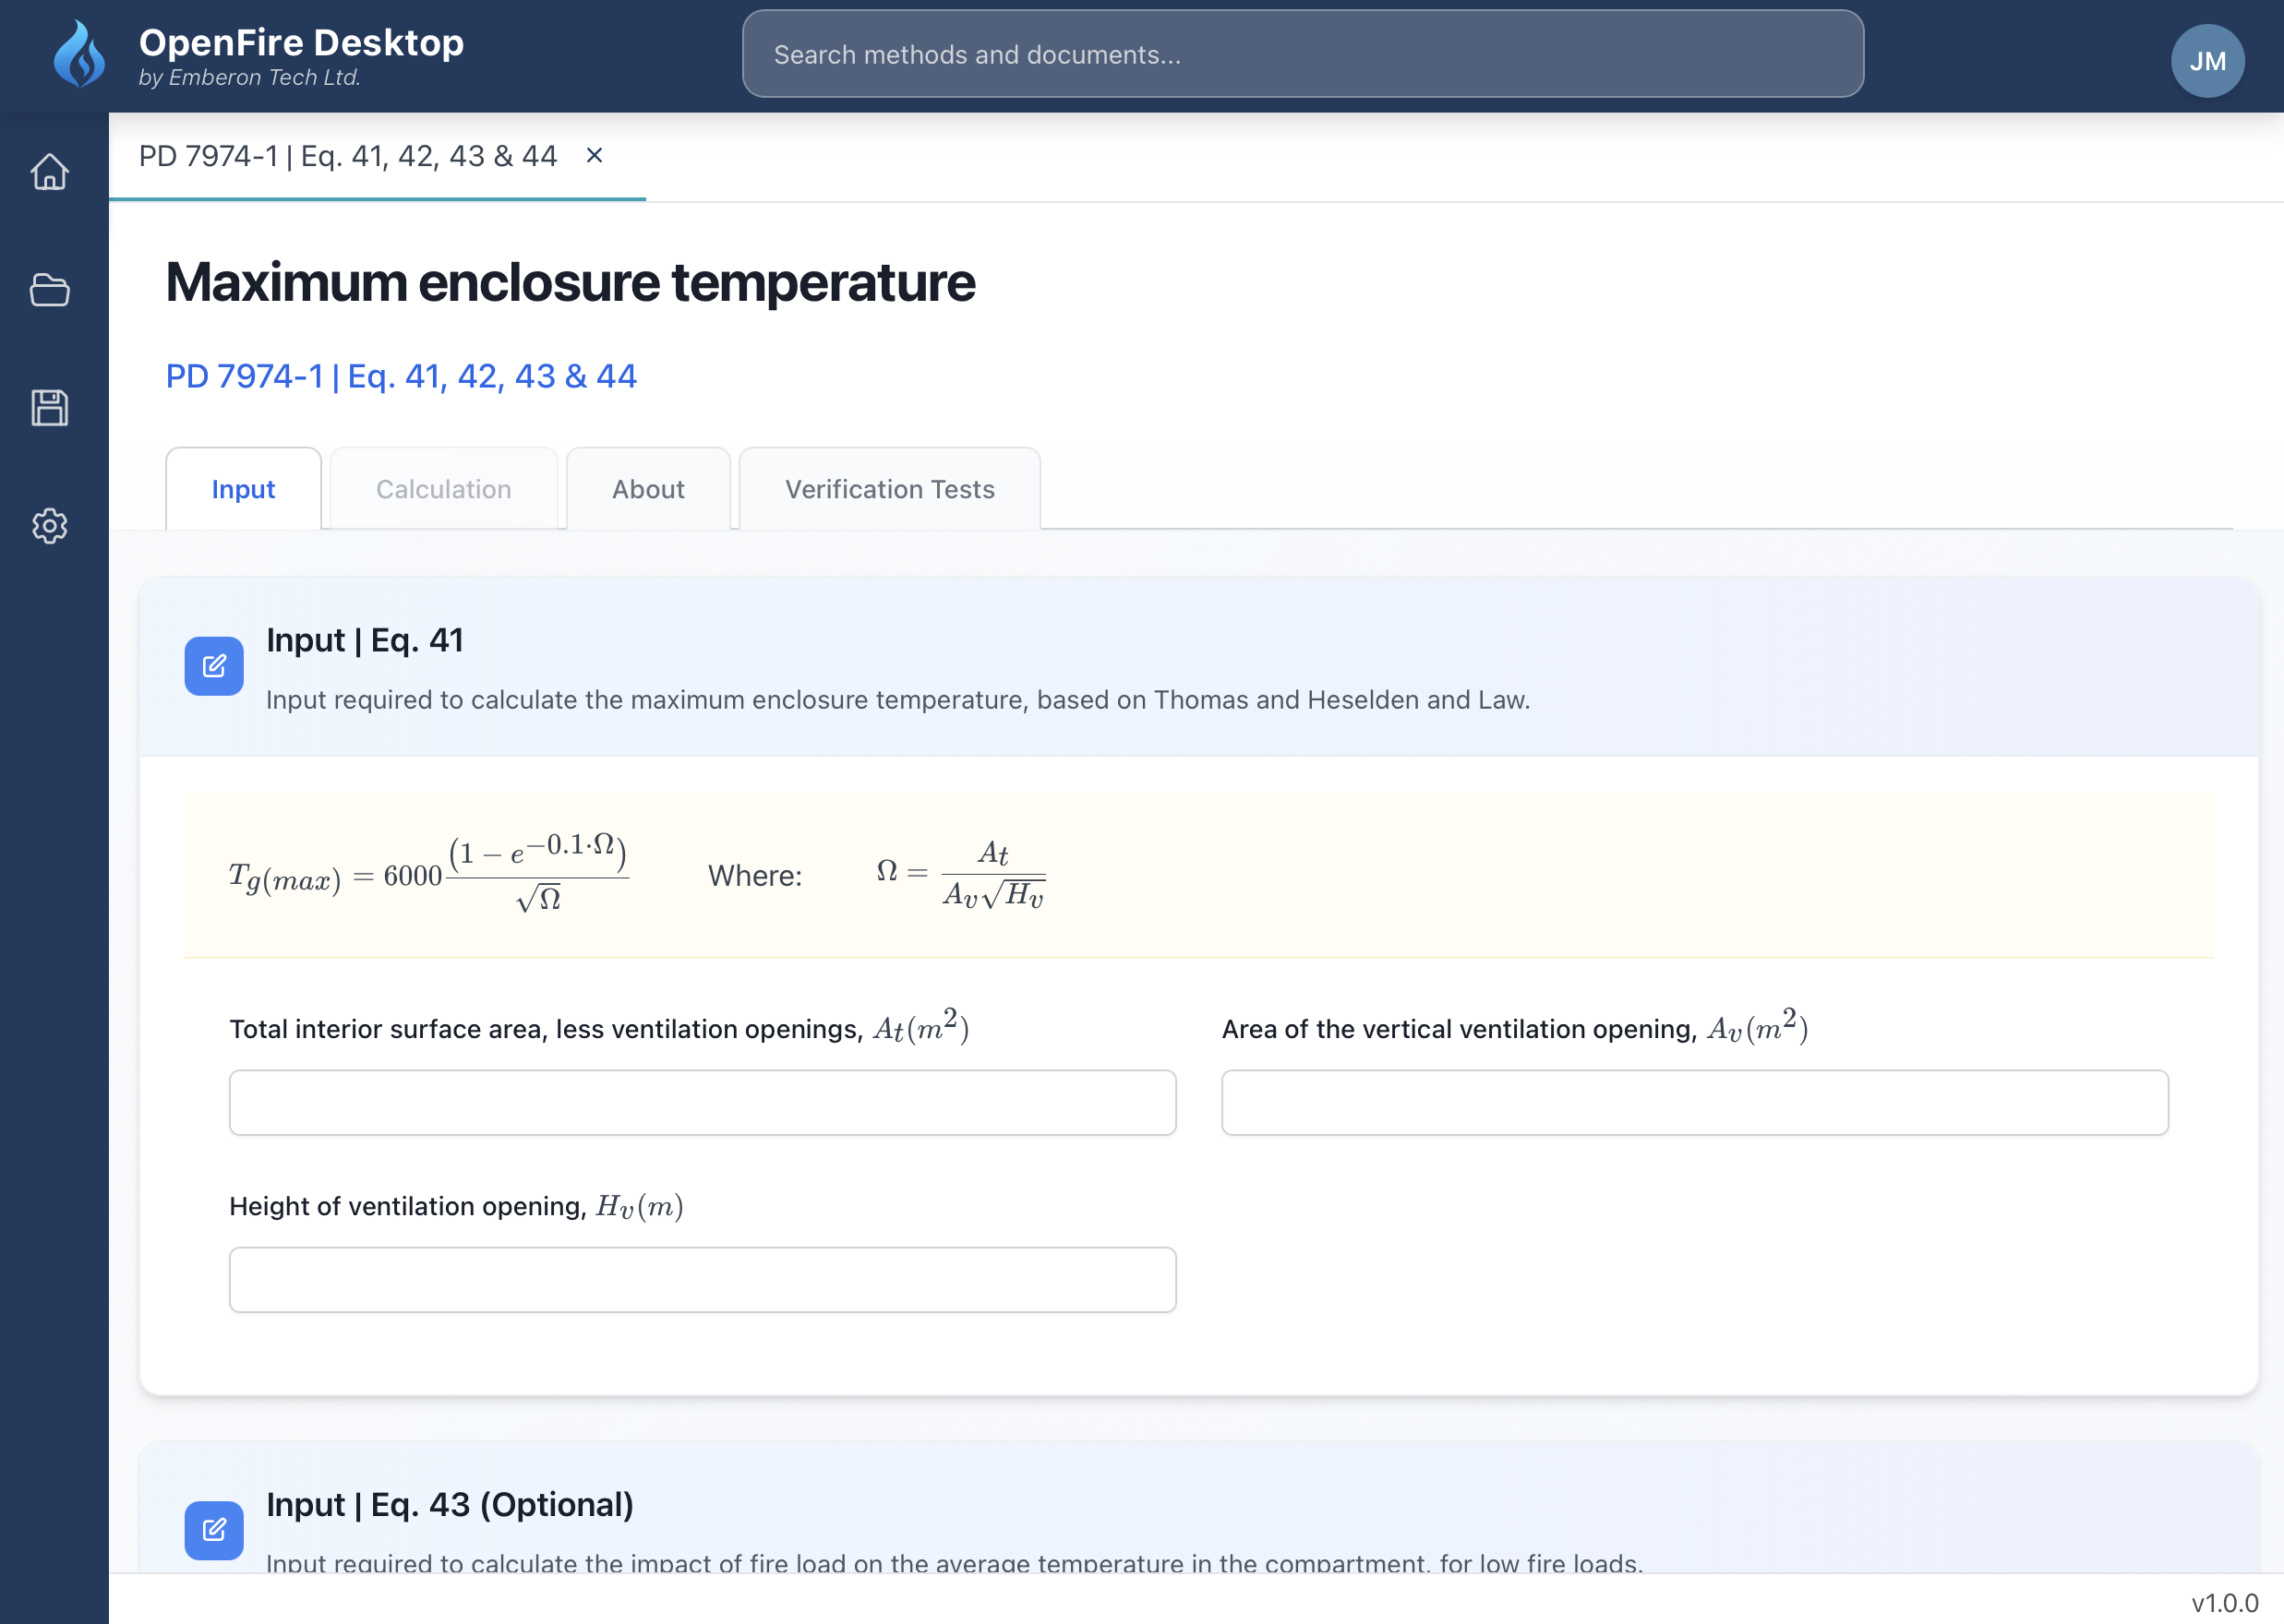
Task: Open the folder icon in sidebar
Action: pos(49,290)
